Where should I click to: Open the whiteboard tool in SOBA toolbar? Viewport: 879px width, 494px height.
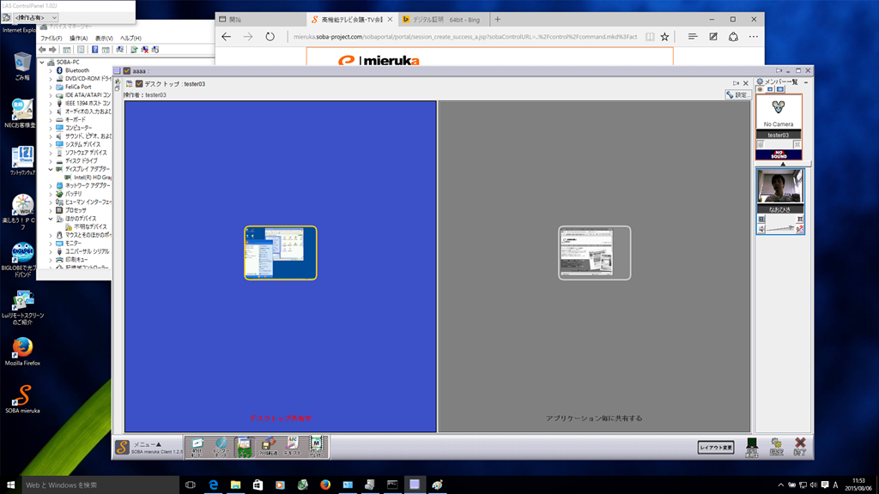[197, 447]
